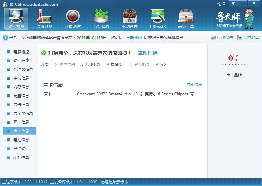Open the title bar dropdown menu arrow

tap(233, 3)
